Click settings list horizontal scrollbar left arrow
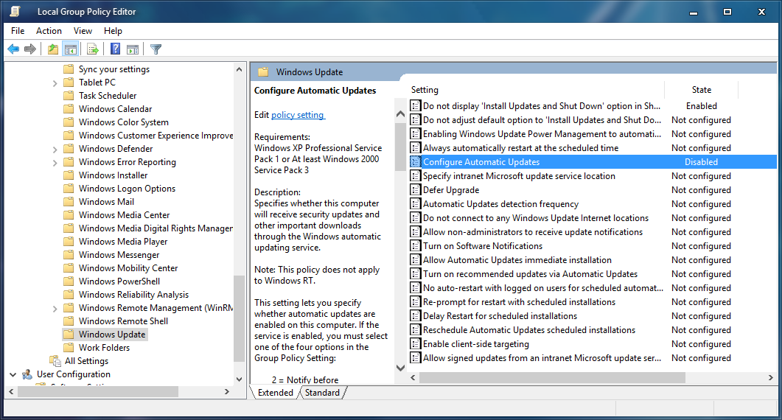Viewport: 782px width, 420px height. click(x=413, y=378)
